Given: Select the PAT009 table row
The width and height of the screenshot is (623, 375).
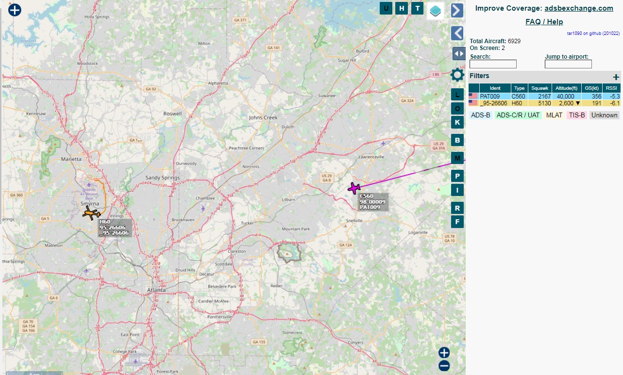Looking at the screenshot, I should [544, 96].
